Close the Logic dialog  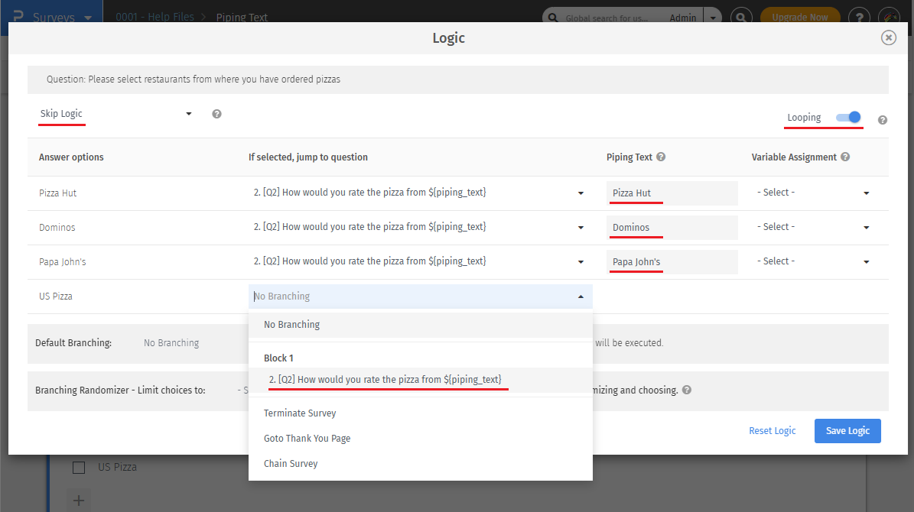888,38
